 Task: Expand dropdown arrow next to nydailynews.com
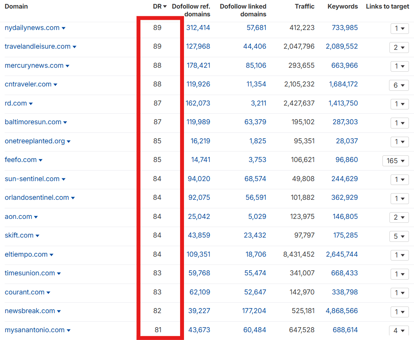point(64,28)
